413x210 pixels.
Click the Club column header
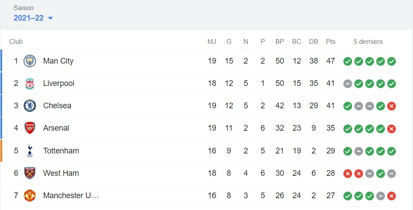[x=16, y=42]
